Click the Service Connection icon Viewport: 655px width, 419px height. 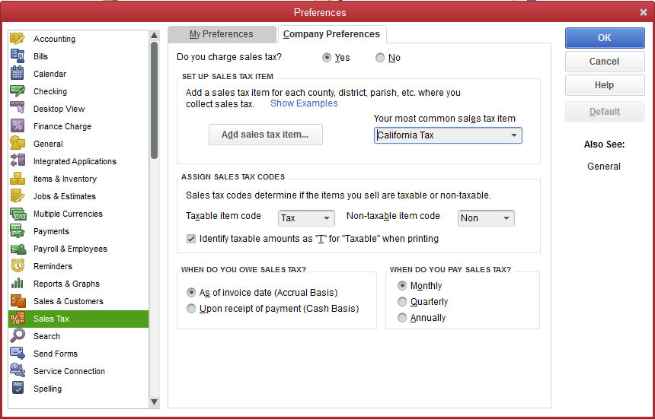[x=18, y=370]
